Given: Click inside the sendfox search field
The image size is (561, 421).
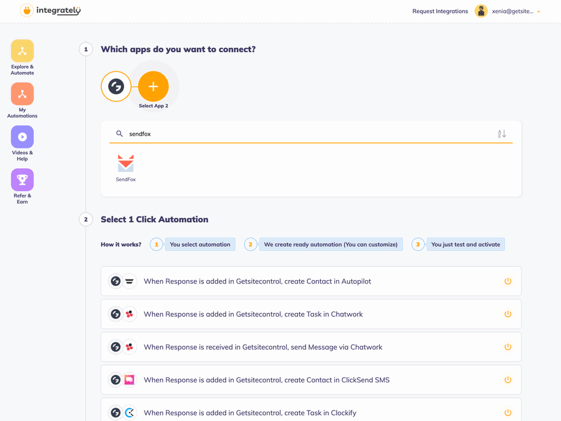Looking at the screenshot, I should point(234,133).
